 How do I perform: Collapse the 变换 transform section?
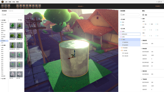(x=142, y=19)
